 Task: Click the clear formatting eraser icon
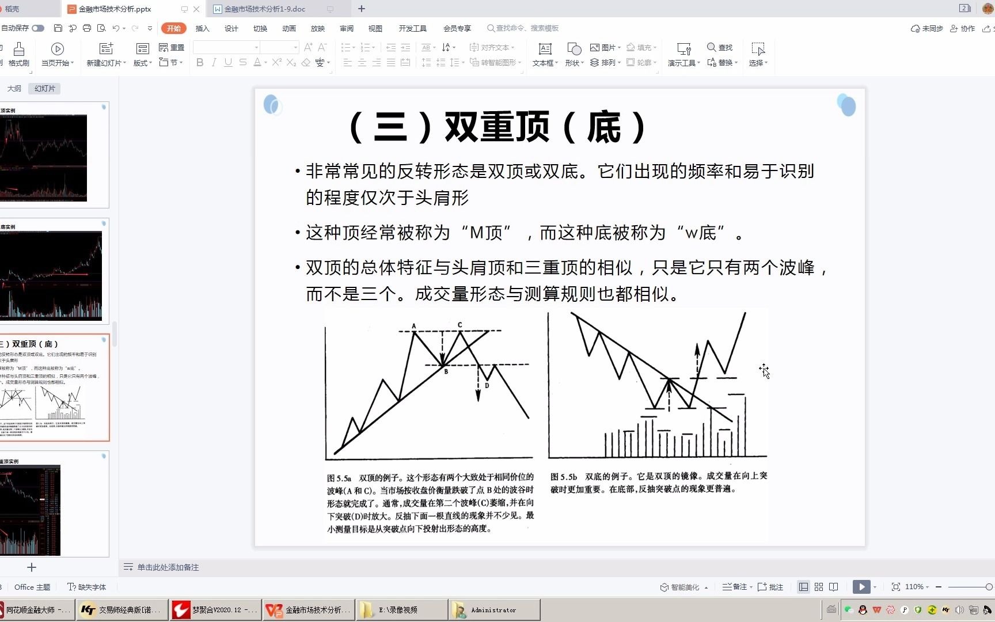pos(306,62)
